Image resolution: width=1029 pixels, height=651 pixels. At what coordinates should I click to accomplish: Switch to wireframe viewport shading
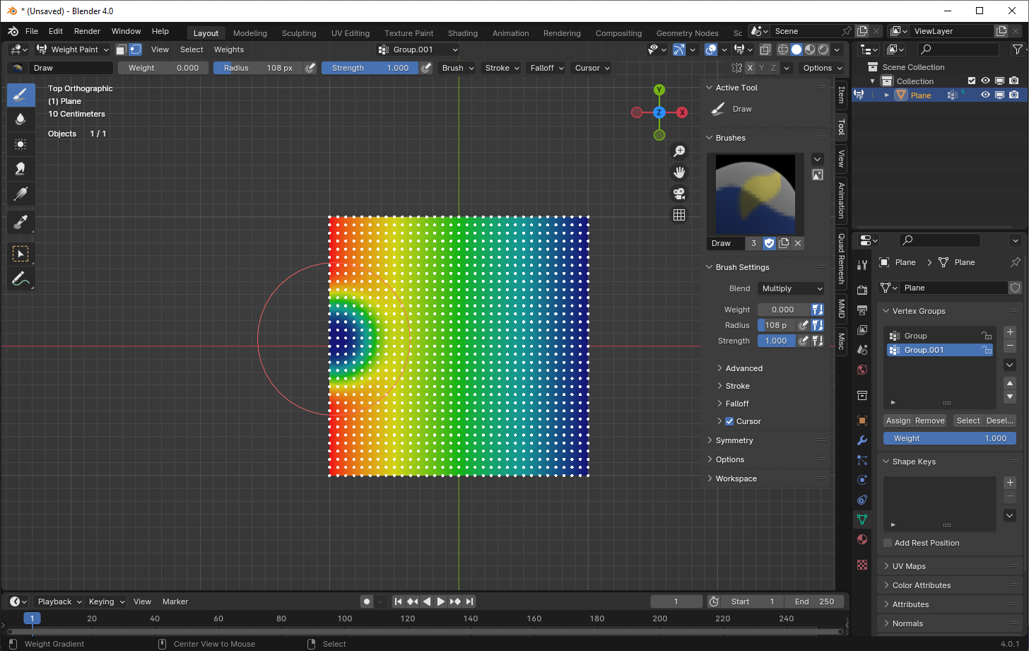(x=783, y=49)
